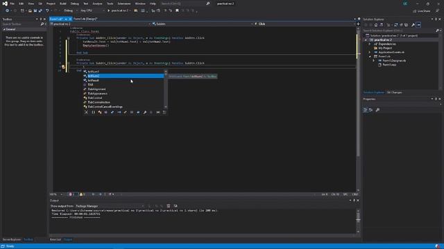Click the Visual Studio logo icon

(x=5, y=3)
